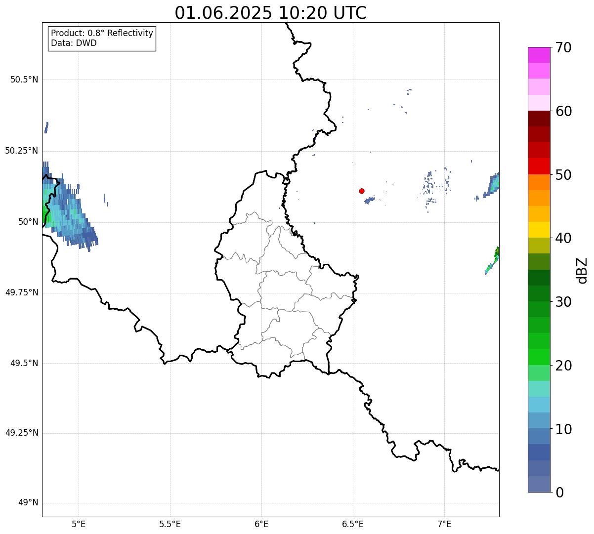The image size is (594, 534).
Task: Click the latitude label 50.5°N
Action: click(24, 80)
